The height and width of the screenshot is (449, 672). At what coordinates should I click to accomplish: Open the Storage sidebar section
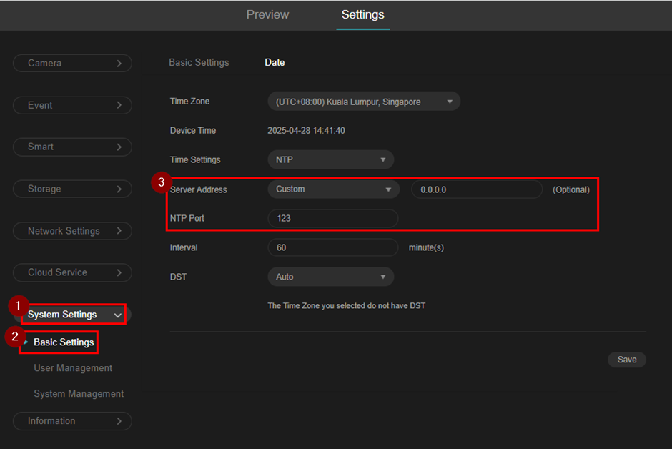(72, 189)
